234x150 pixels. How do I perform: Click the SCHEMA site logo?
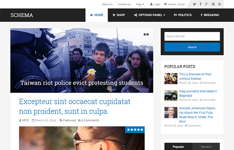click(22, 15)
